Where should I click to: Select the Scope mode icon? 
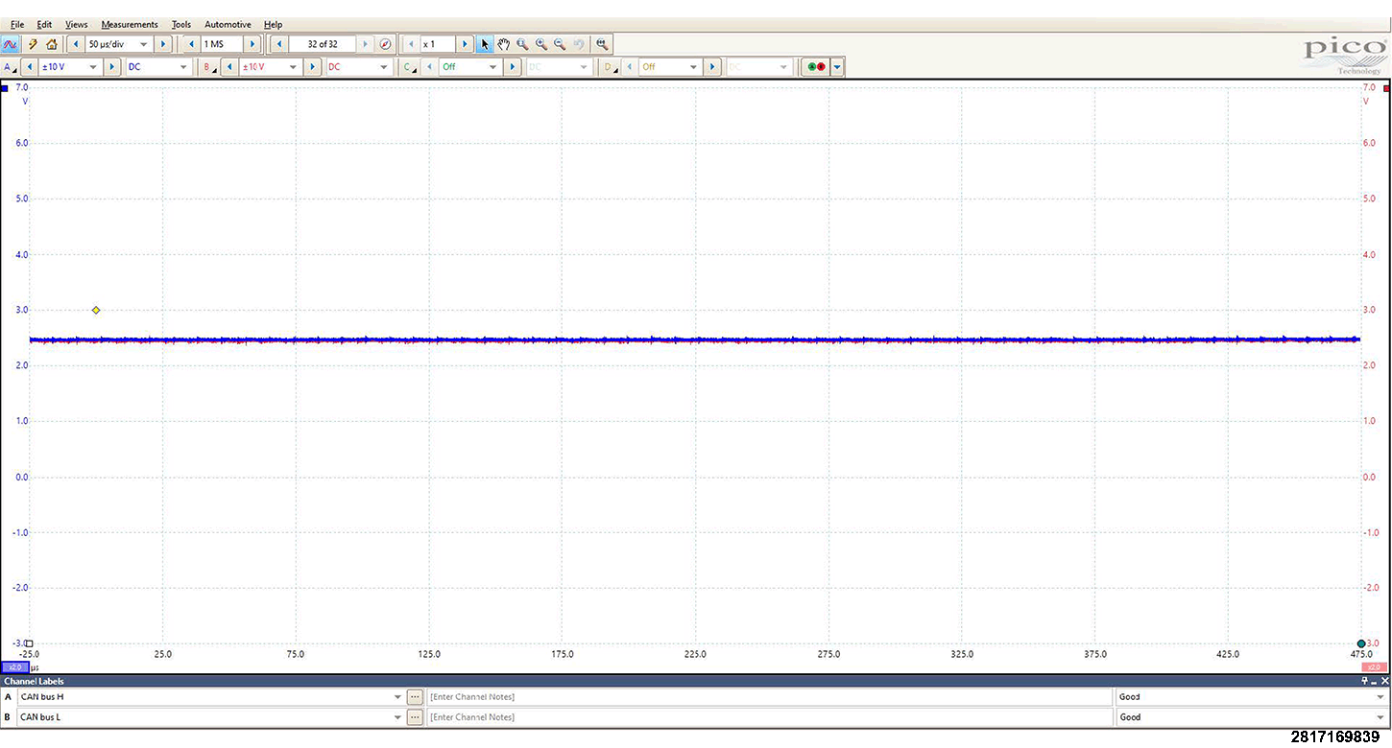pos(10,44)
